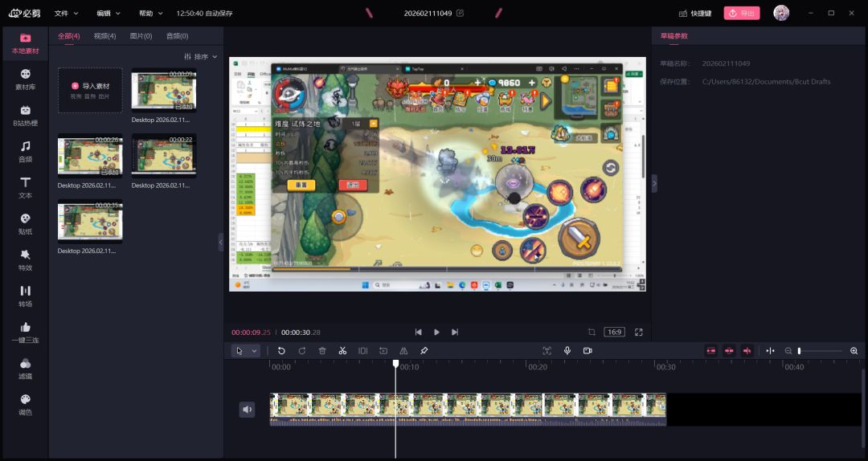868x461 pixels.
Task: Select the 00:00:22 clip thumbnail
Action: click(164, 156)
